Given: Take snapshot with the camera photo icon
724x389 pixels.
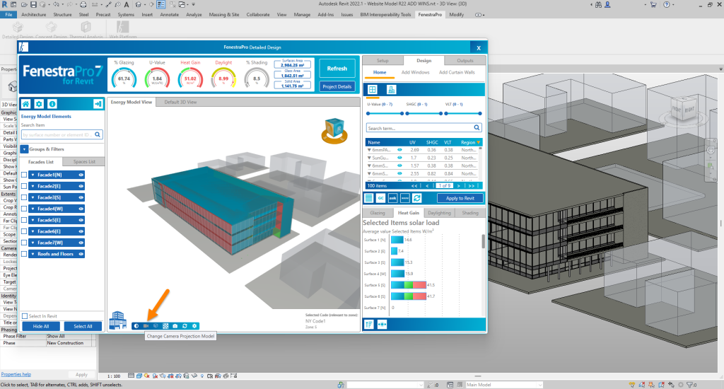Looking at the screenshot, I should (x=175, y=326).
